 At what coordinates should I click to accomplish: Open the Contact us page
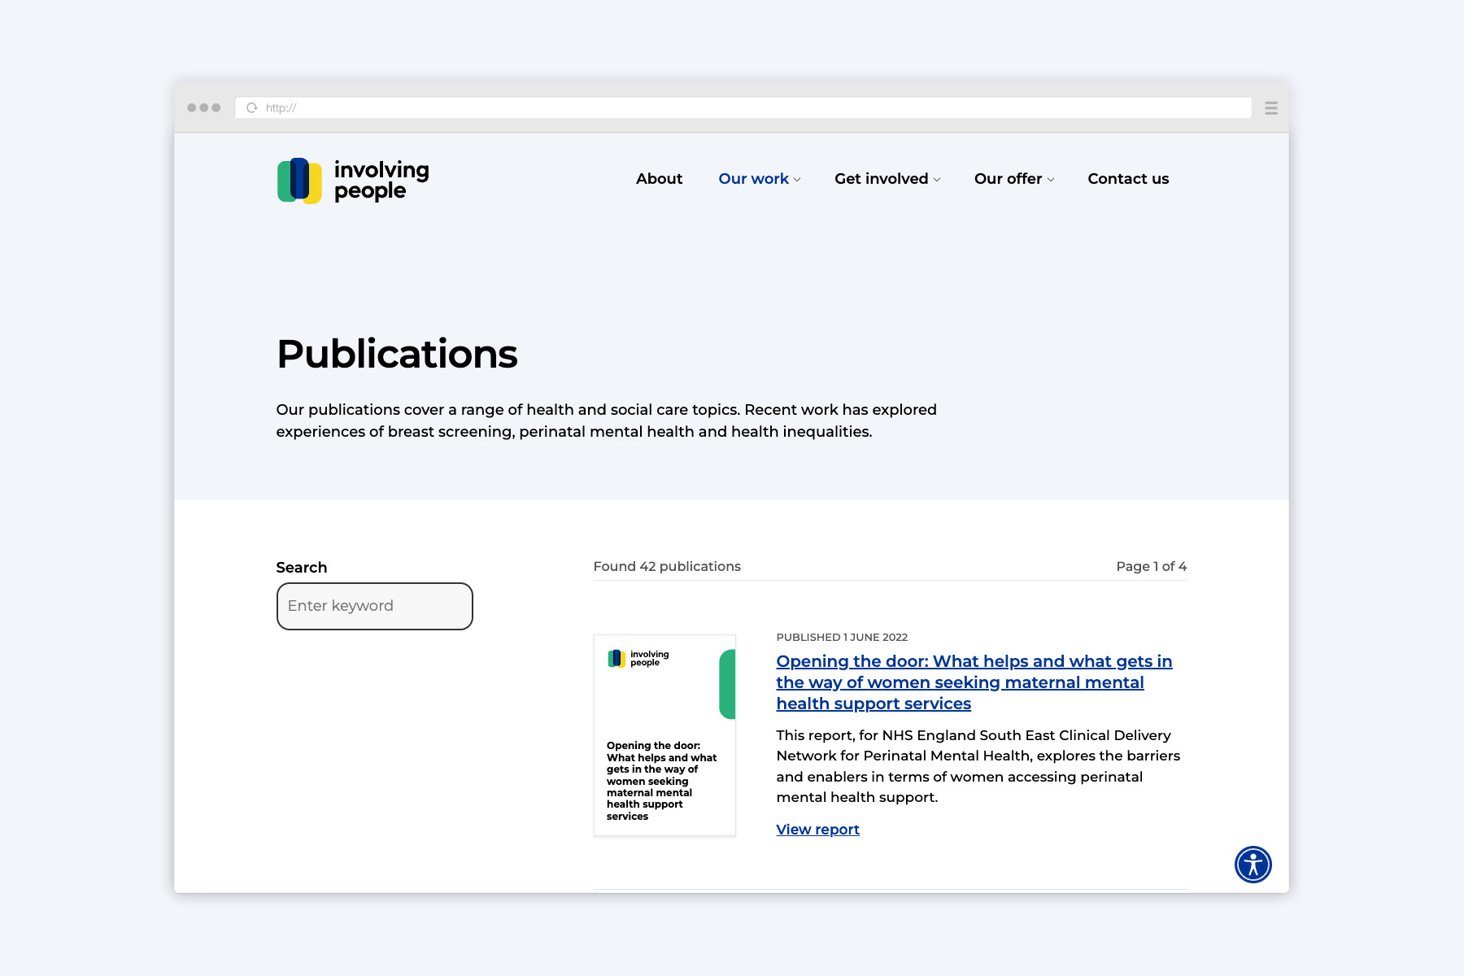[x=1128, y=179]
